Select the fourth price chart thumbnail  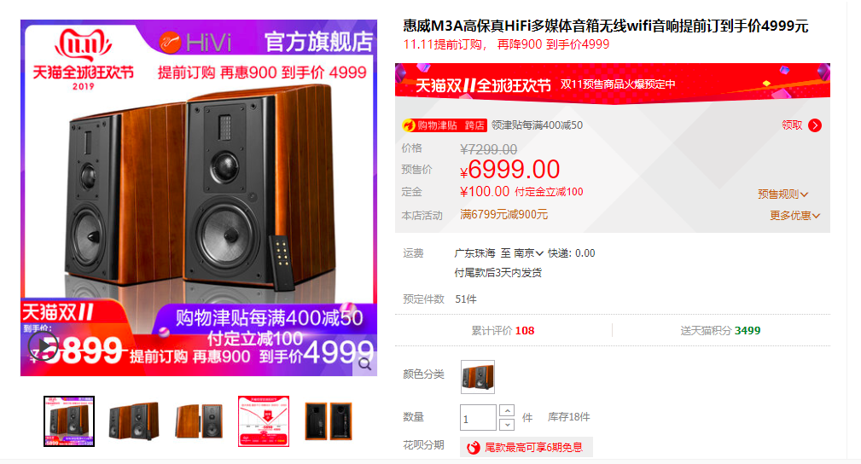(x=264, y=421)
